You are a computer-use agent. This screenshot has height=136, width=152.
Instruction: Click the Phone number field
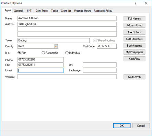(x=40, y=60)
